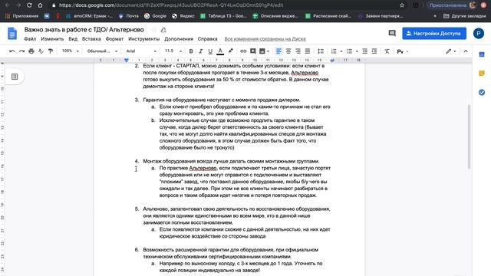Align text right
The height and width of the screenshot is (276, 491).
coord(298,51)
